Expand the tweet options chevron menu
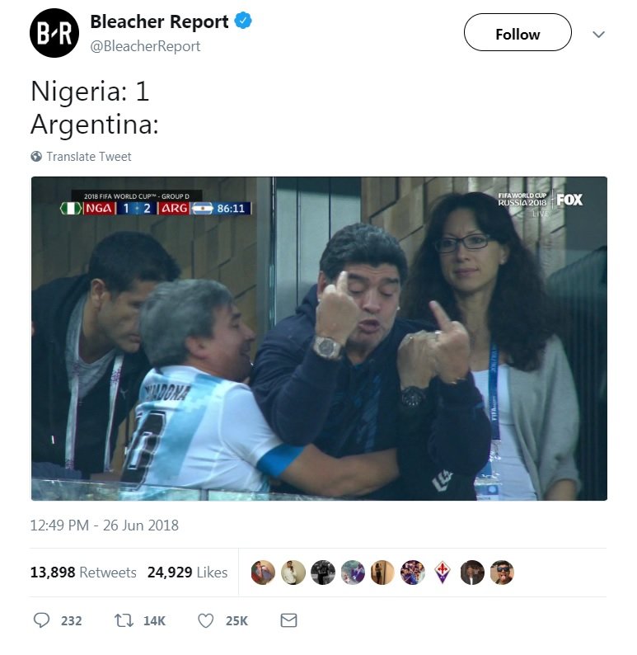Viewport: 637px width, 655px height. (598, 35)
